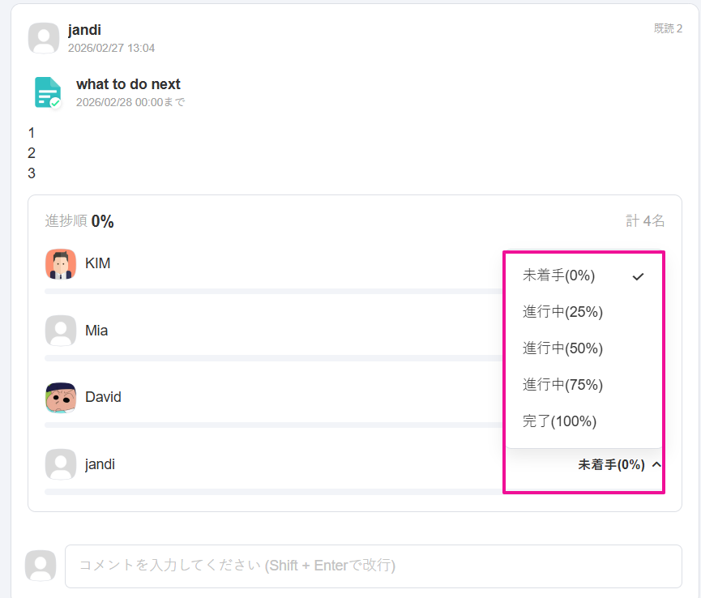Click the task document icon
This screenshot has width=701, height=598.
pyautogui.click(x=48, y=92)
